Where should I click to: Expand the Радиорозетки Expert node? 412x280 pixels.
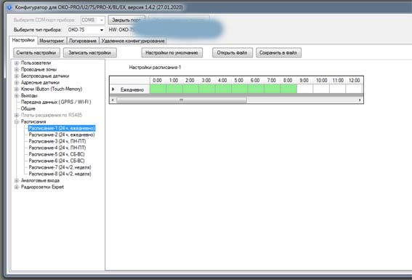pyautogui.click(x=16, y=187)
